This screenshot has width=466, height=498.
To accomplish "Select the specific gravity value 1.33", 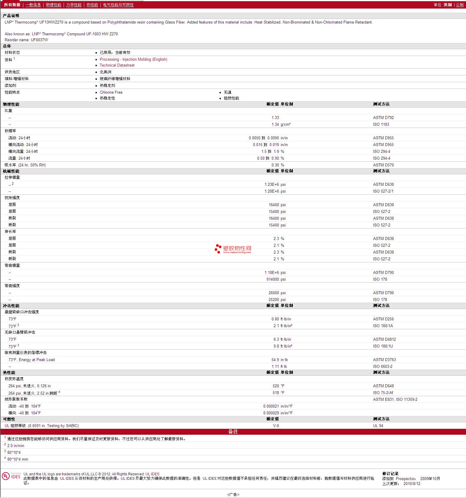I will point(275,118).
